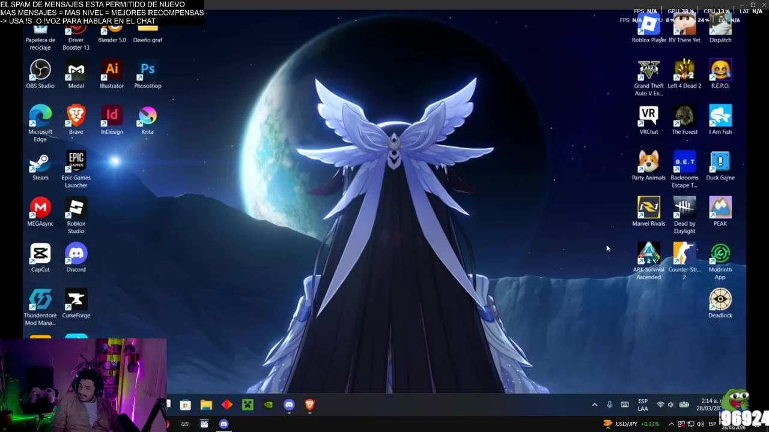Viewport: 769px width, 432px height.
Task: Open the USD/JPY +0.32% widget
Action: click(x=631, y=424)
